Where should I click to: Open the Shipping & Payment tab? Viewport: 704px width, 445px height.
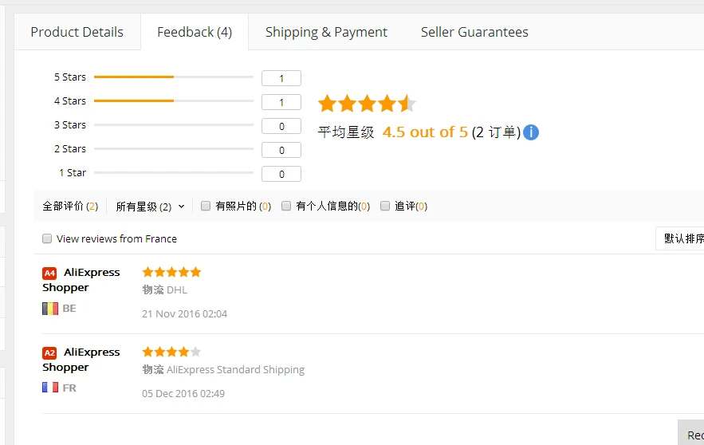[326, 32]
